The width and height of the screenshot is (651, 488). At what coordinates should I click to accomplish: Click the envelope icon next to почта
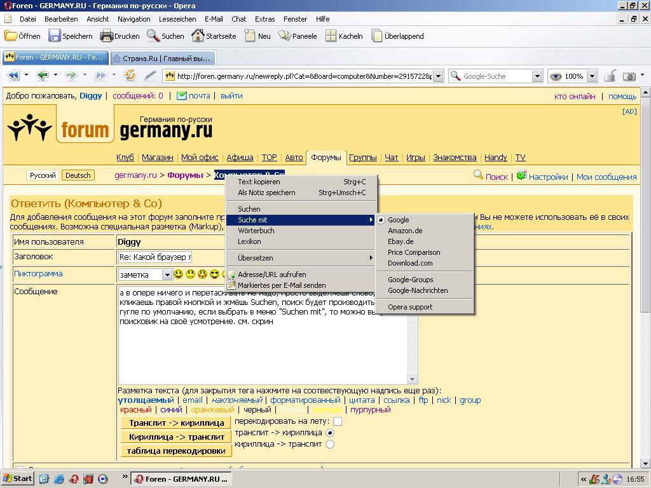tap(181, 96)
